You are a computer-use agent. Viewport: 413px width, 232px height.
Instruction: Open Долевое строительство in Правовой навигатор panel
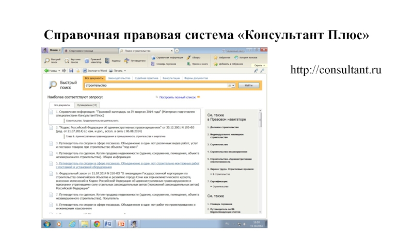coord(224,127)
